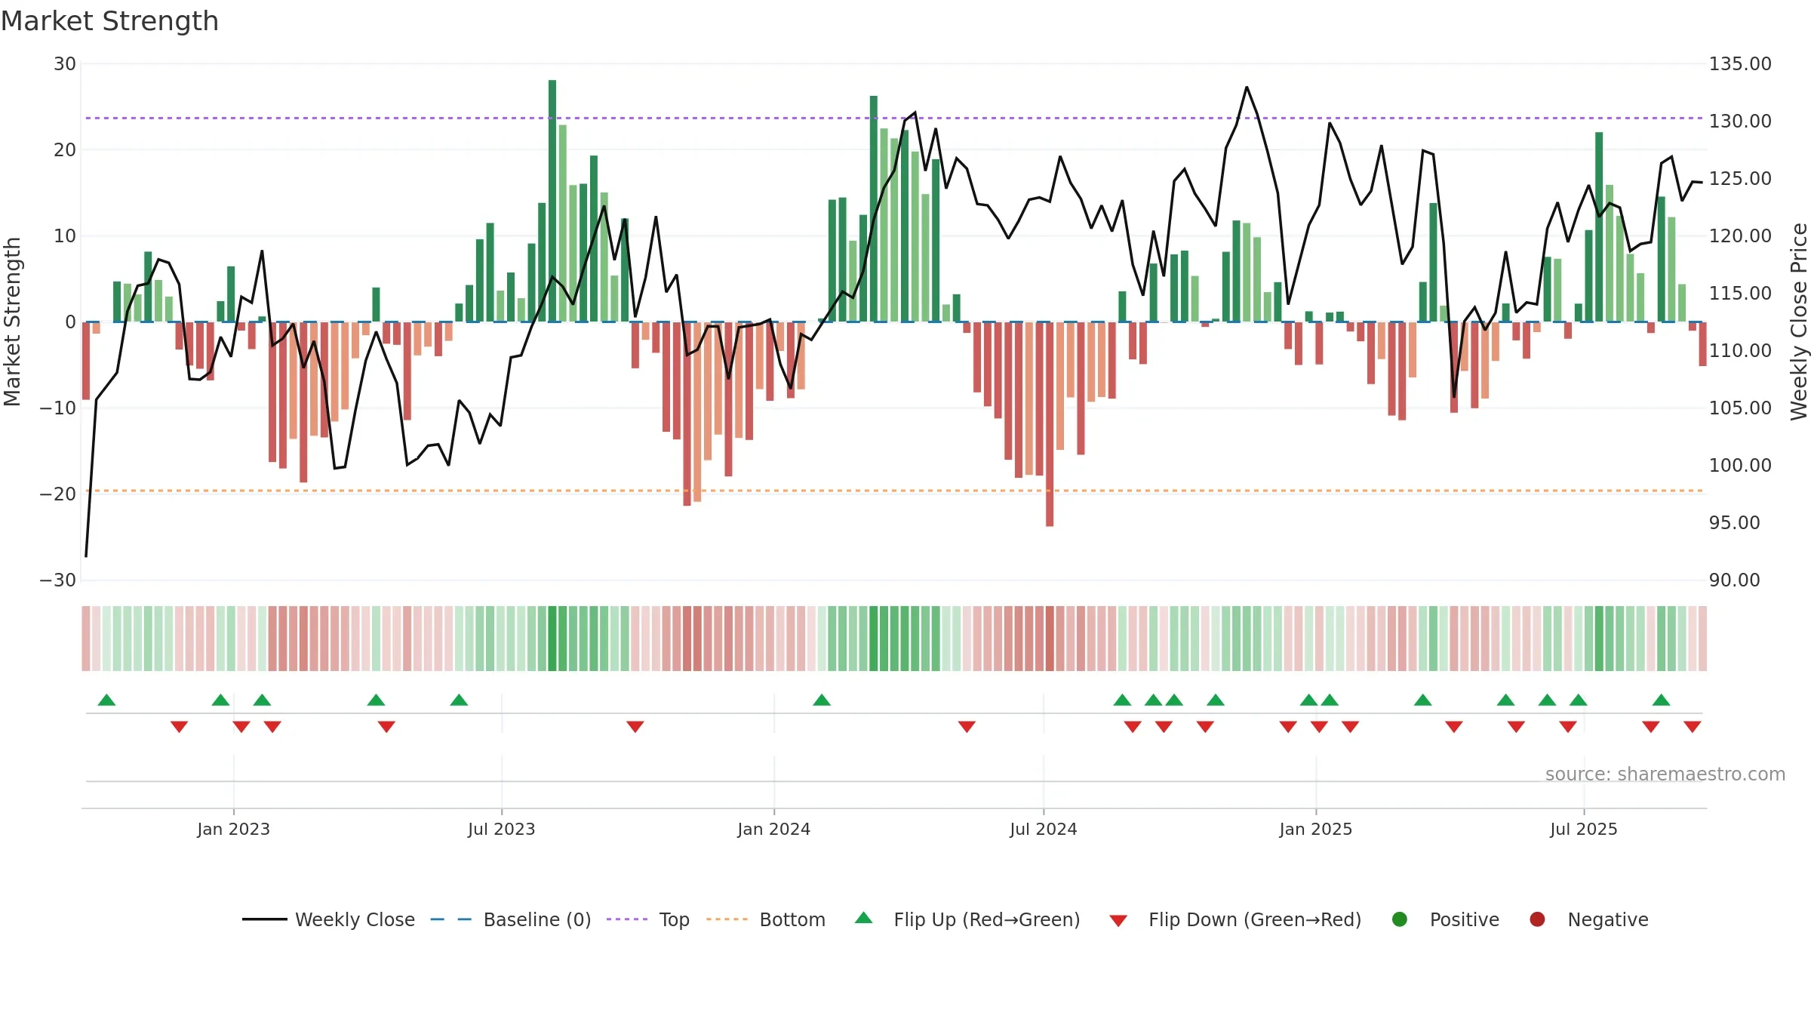Click the dark red Negative legend dot
This screenshot has width=1811, height=1019.
[x=1537, y=919]
